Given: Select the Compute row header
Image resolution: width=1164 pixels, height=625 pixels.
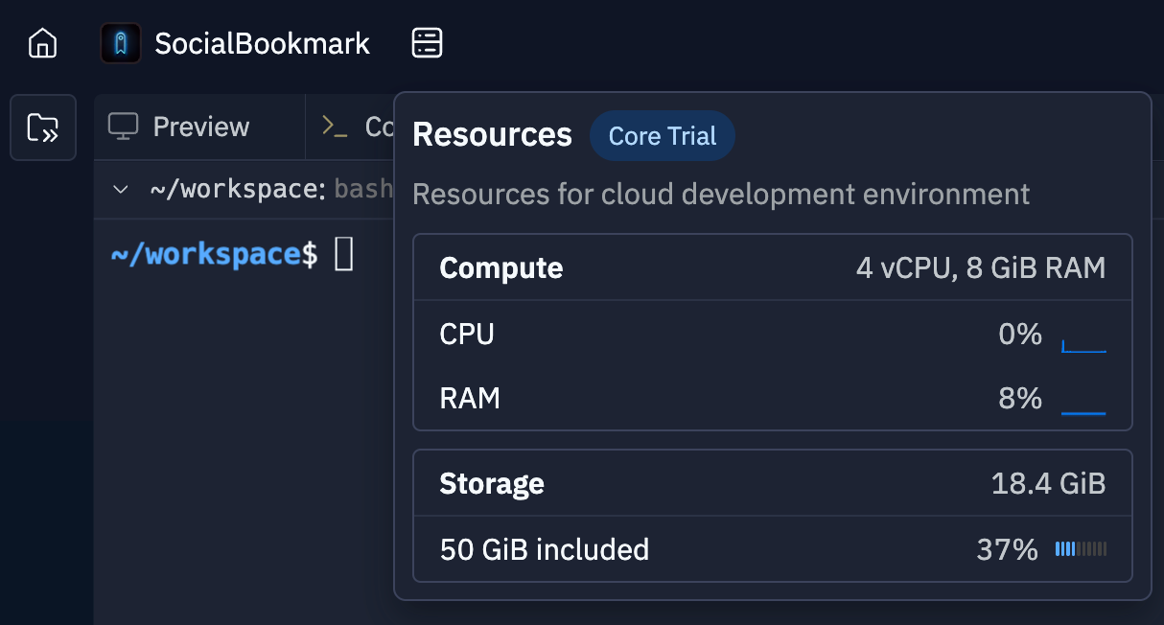Looking at the screenshot, I should [x=501, y=268].
